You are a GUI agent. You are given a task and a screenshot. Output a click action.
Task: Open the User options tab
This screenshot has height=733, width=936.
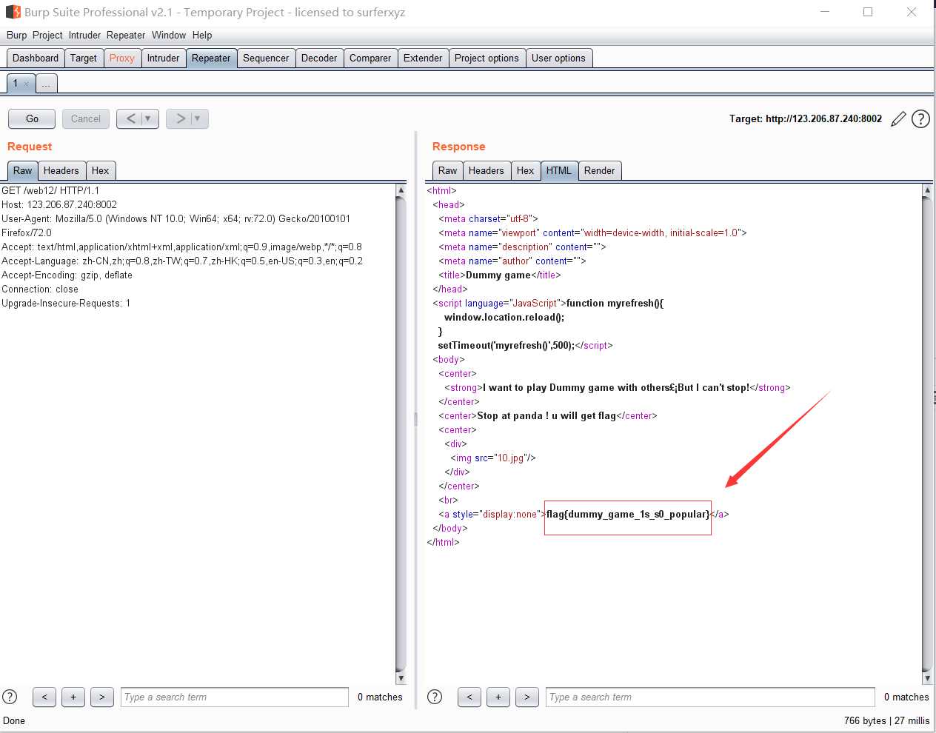[558, 58]
